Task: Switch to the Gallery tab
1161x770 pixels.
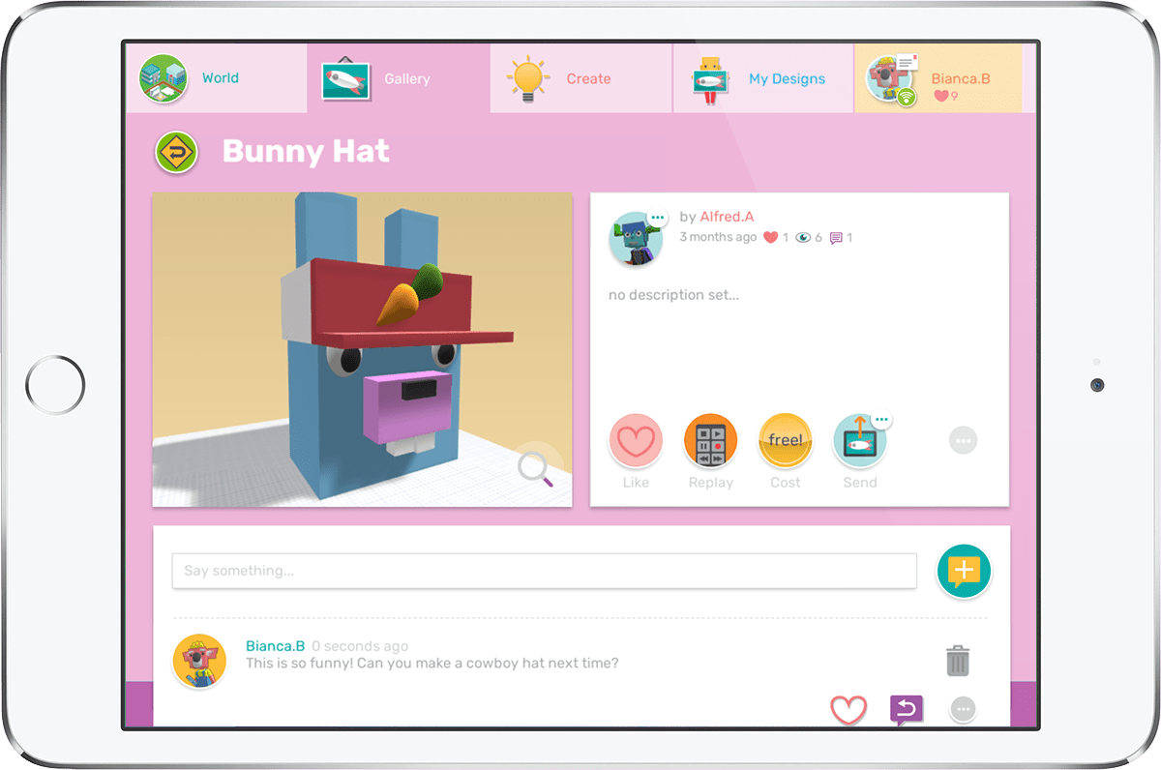Action: tap(399, 78)
